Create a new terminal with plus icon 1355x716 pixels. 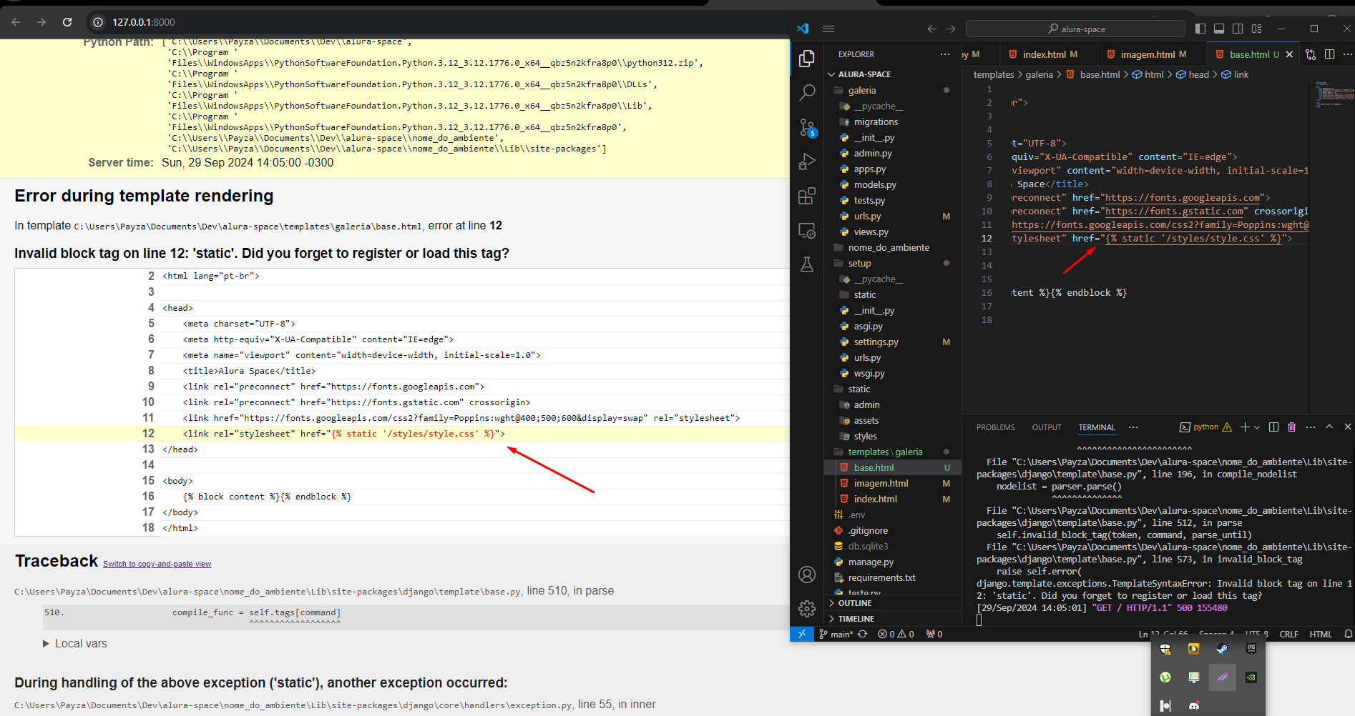(1245, 427)
